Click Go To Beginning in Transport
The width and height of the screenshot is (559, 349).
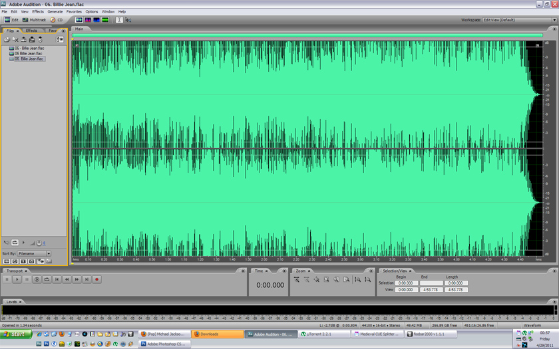pyautogui.click(x=57, y=280)
